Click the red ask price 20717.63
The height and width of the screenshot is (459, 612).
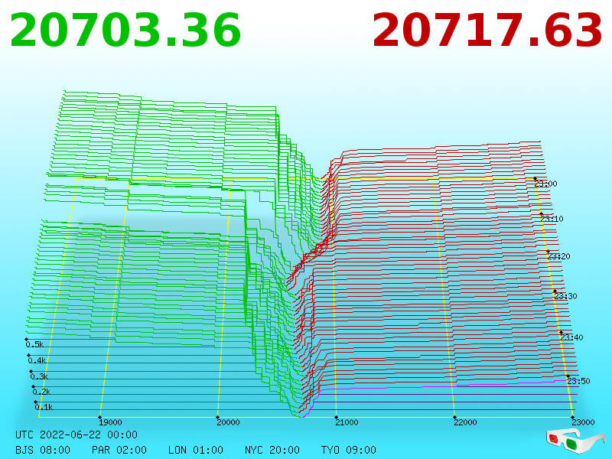click(x=487, y=31)
